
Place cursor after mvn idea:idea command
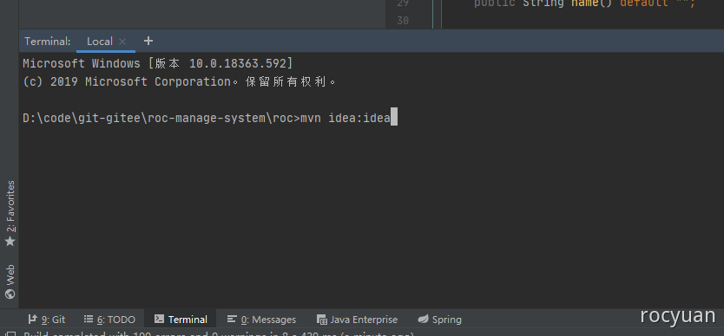click(392, 119)
